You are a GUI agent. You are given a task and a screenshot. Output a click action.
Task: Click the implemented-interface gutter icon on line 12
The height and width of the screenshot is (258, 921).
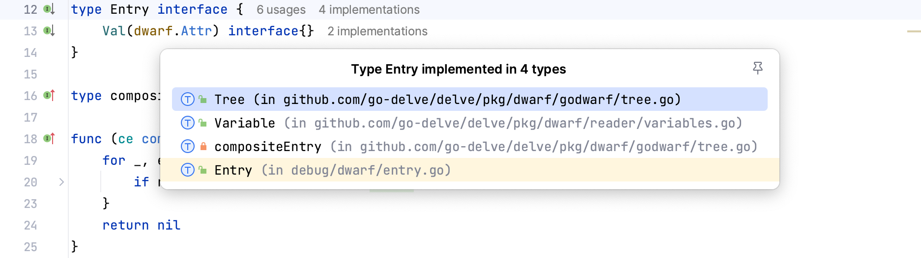[x=49, y=9]
